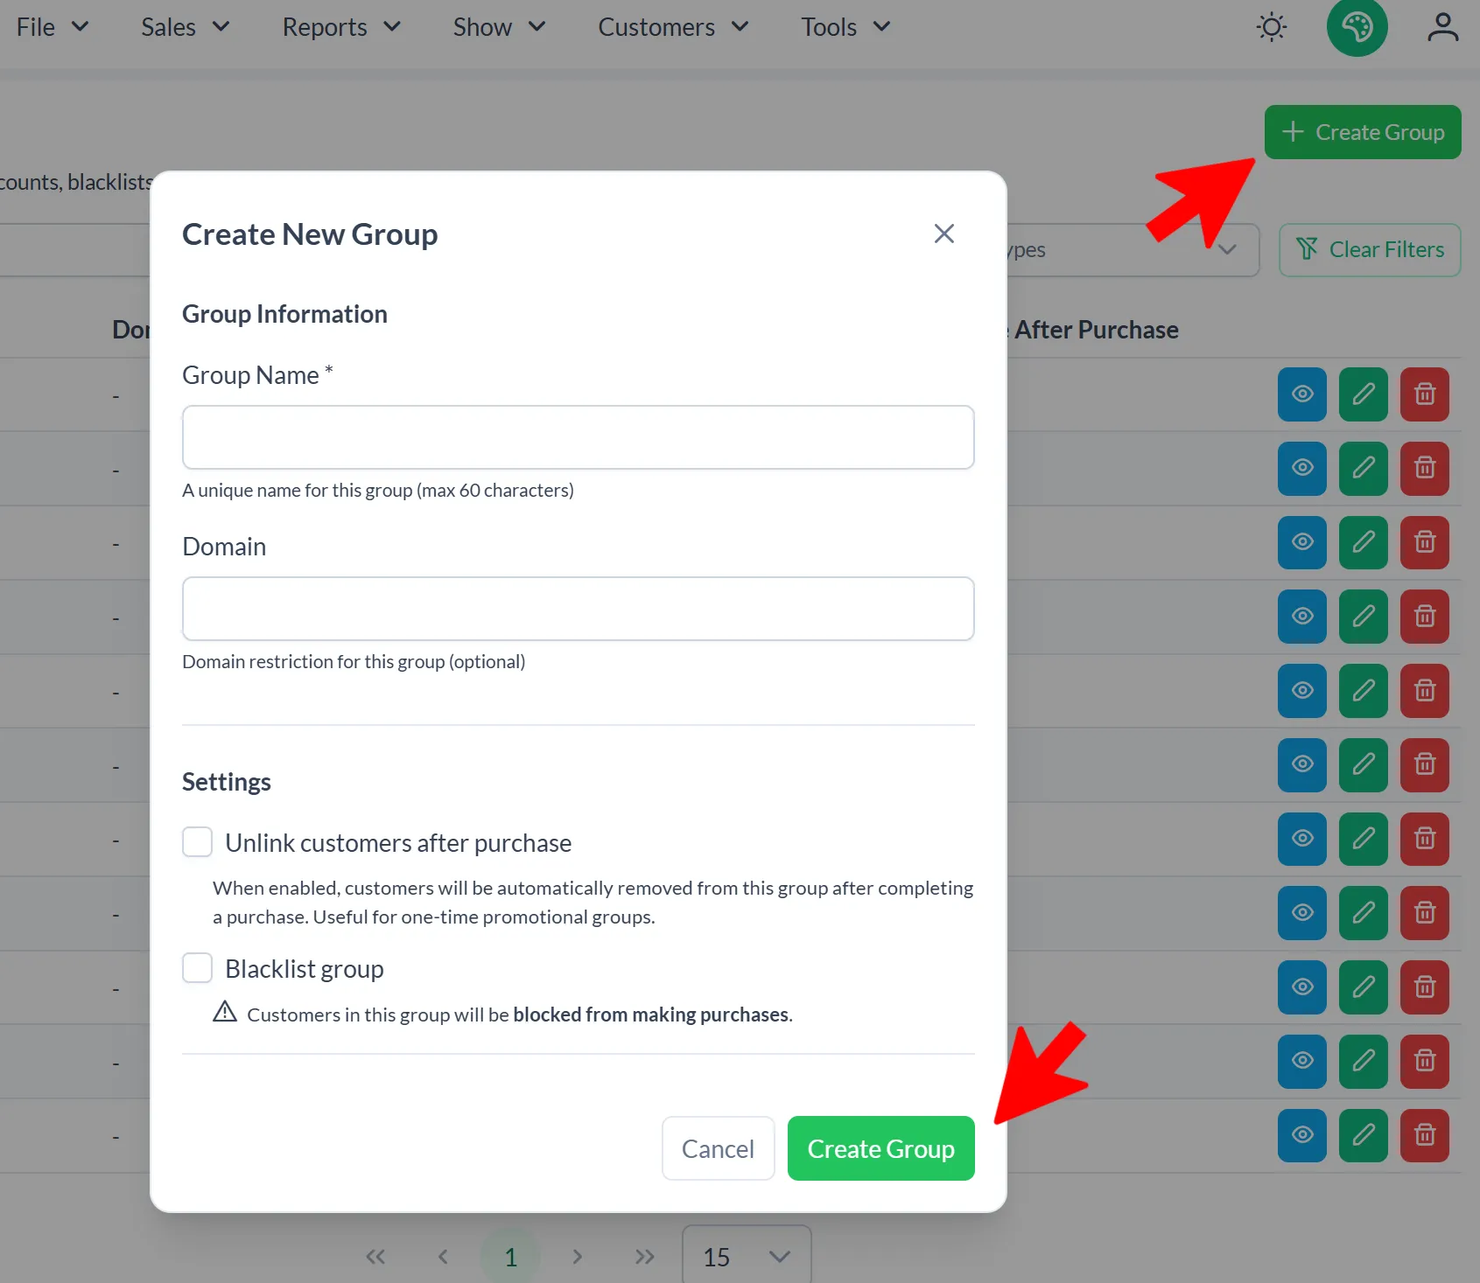
Task: Expand the Tools menu dropdown
Action: [x=845, y=27]
